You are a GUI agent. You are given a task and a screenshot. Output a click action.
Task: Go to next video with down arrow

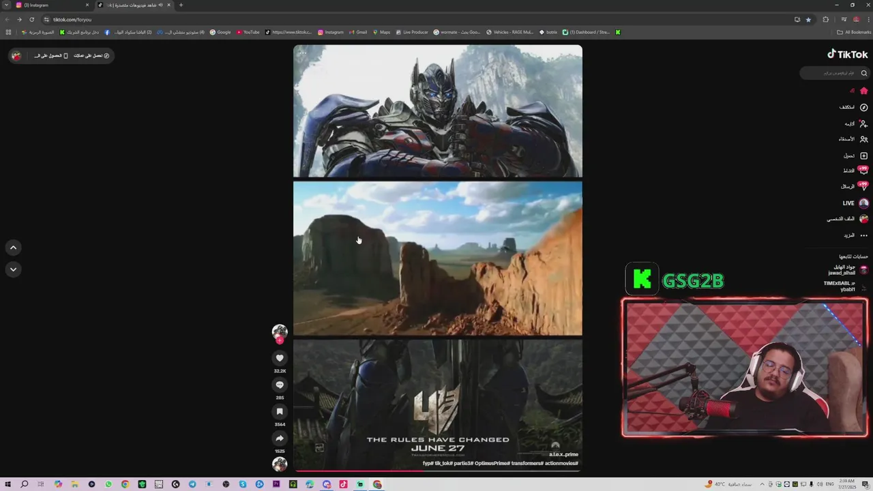(x=13, y=269)
